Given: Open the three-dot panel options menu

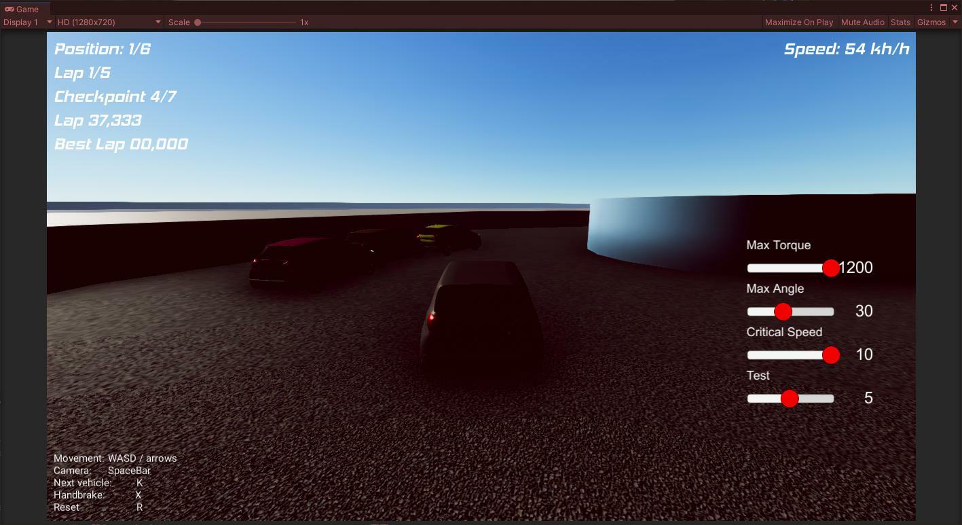Looking at the screenshot, I should pos(931,7).
